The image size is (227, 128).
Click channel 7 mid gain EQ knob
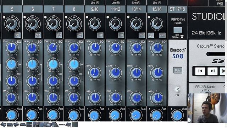point(53,81)
